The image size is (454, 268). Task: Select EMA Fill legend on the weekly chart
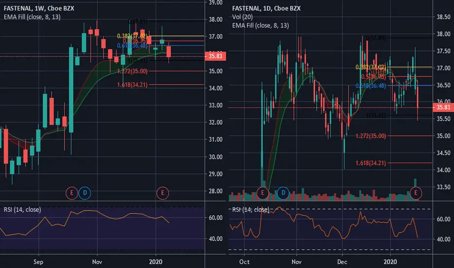tap(32, 17)
